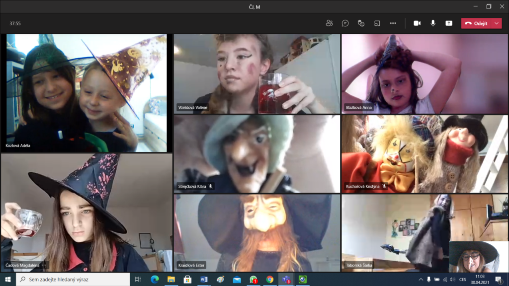
Task: Select Kozlová Adéla video tile
Action: click(x=86, y=93)
